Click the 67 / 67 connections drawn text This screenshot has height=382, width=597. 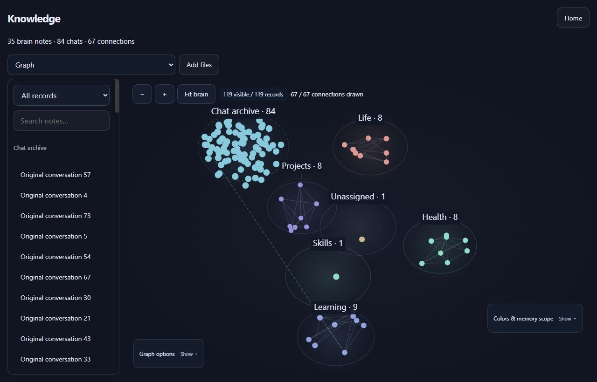point(327,94)
